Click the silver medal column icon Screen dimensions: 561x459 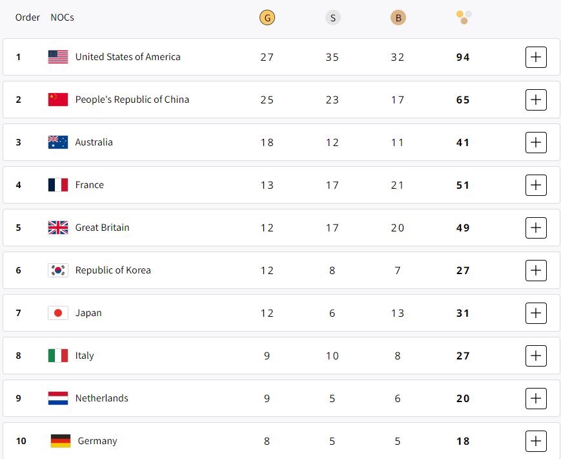pos(332,18)
